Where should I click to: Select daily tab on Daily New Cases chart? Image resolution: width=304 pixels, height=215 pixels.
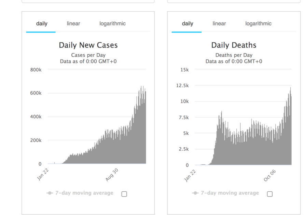pos(42,24)
